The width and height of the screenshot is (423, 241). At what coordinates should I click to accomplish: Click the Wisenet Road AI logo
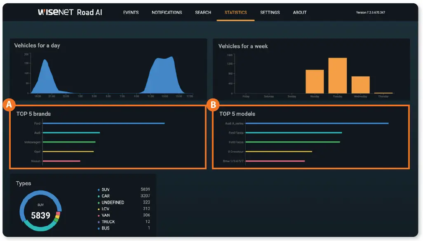pyautogui.click(x=70, y=12)
